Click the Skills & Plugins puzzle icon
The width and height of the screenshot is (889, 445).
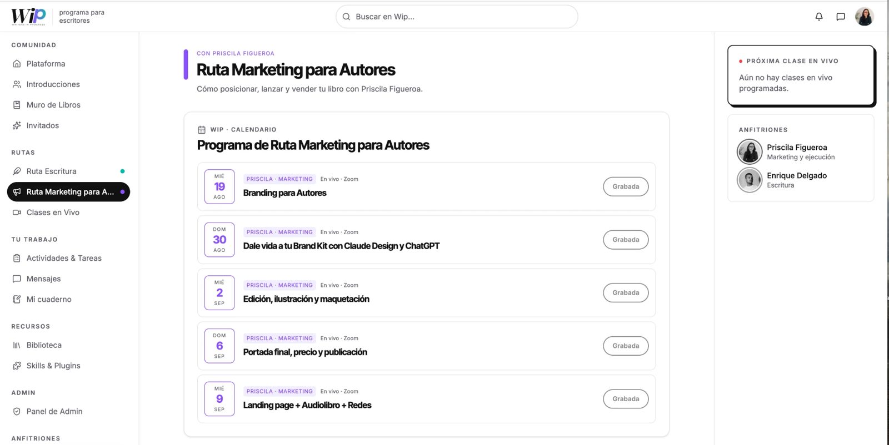[x=17, y=366]
